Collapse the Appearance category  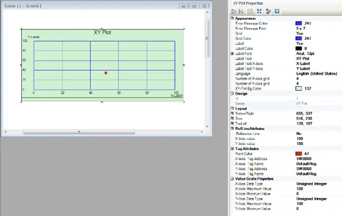pyautogui.click(x=232, y=18)
